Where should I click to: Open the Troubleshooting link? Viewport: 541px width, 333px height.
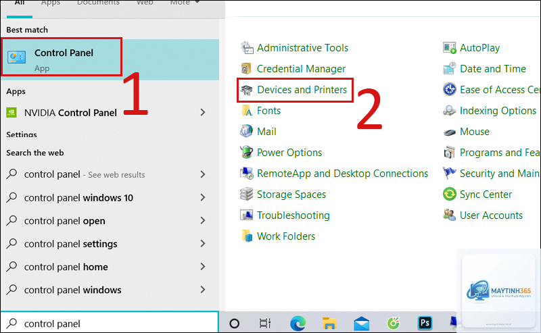[293, 215]
